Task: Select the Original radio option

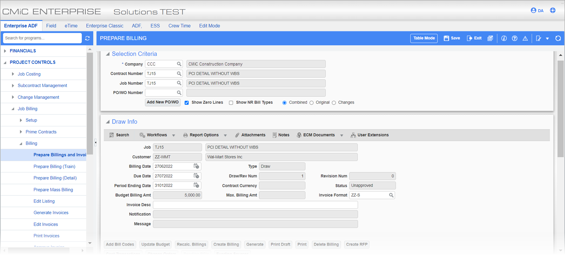Action: (311, 102)
